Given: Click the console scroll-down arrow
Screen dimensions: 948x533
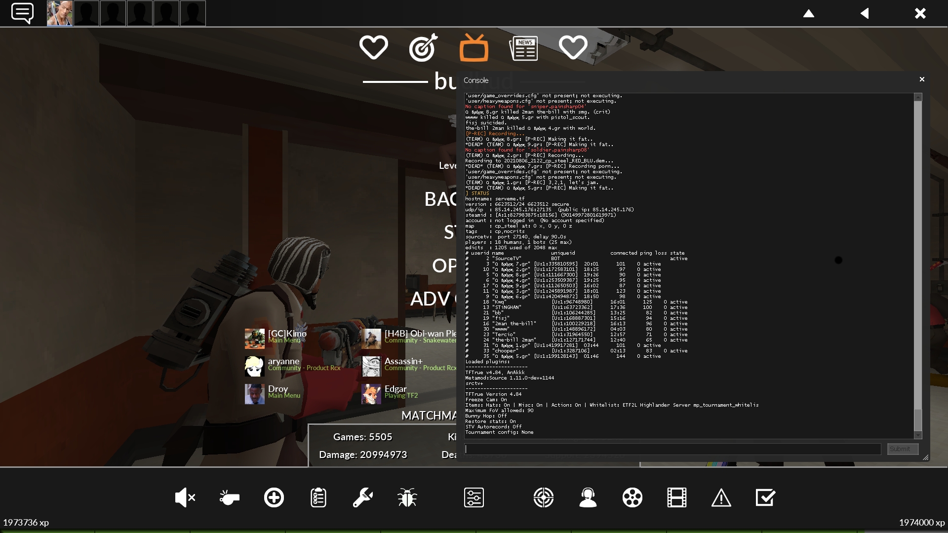Looking at the screenshot, I should [918, 435].
